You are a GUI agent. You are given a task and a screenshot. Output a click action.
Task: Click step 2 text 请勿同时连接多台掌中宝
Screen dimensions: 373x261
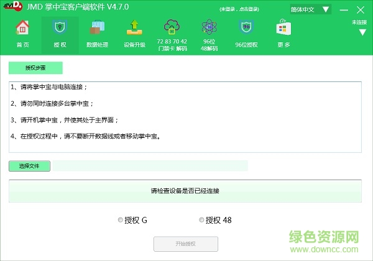tap(52, 103)
